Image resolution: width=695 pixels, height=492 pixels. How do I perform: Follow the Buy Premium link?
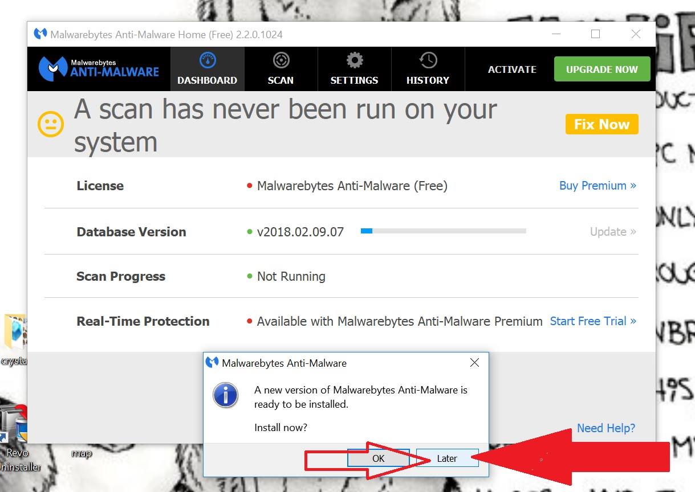point(598,186)
